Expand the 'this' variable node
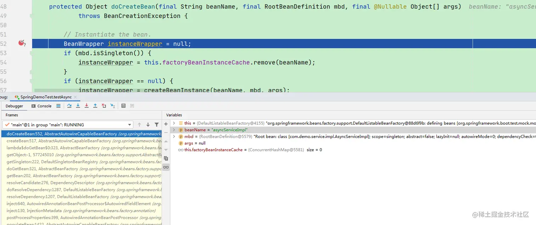 (x=174, y=123)
